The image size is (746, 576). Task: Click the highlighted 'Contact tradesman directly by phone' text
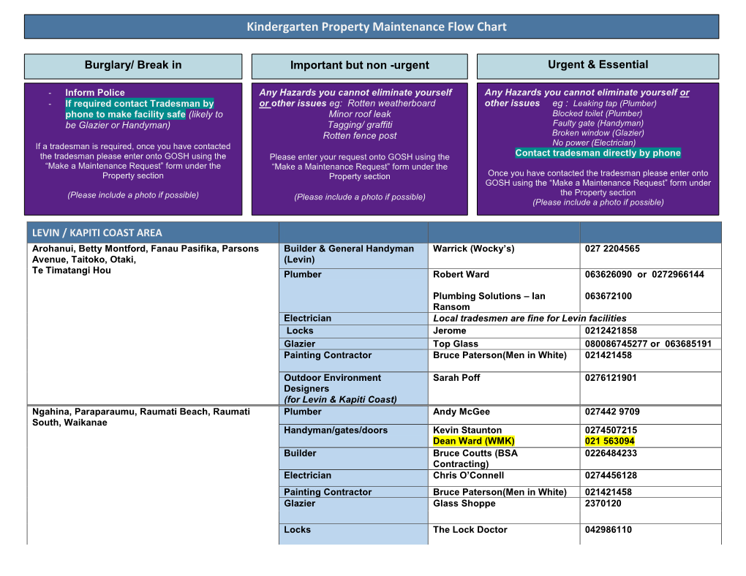coord(598,153)
